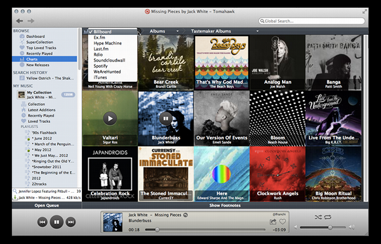Click the Global Search field
This screenshot has width=381, height=244.
(x=312, y=21)
